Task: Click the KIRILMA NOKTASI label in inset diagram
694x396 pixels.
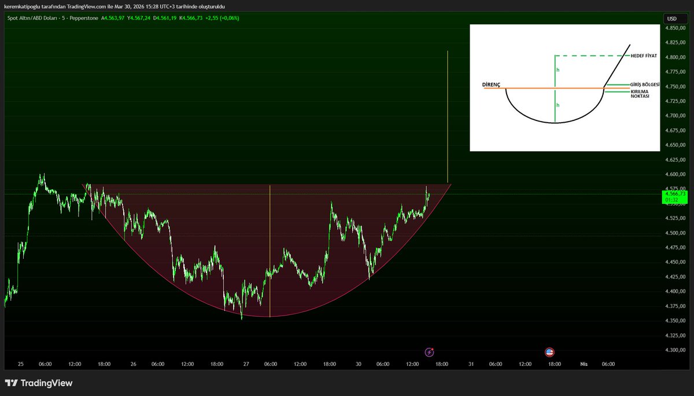Action: pyautogui.click(x=640, y=94)
